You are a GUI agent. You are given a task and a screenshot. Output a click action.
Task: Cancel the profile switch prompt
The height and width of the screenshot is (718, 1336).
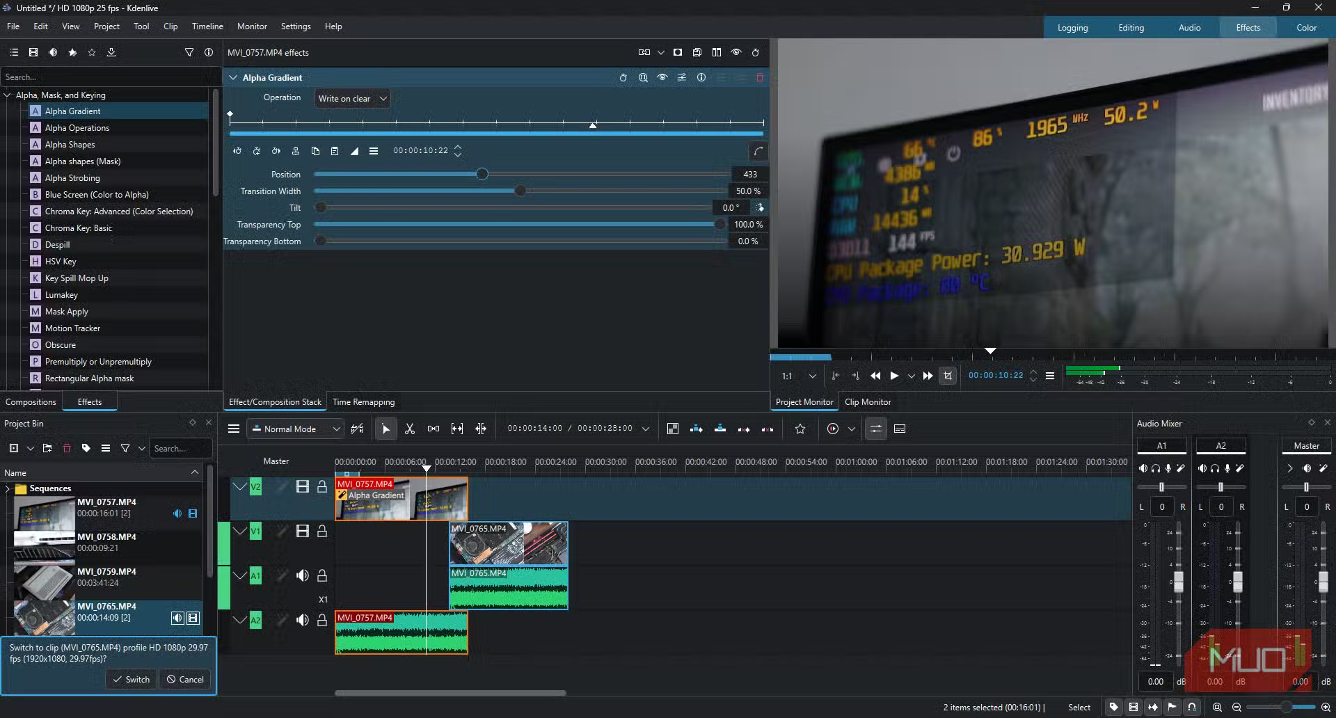[x=185, y=680]
